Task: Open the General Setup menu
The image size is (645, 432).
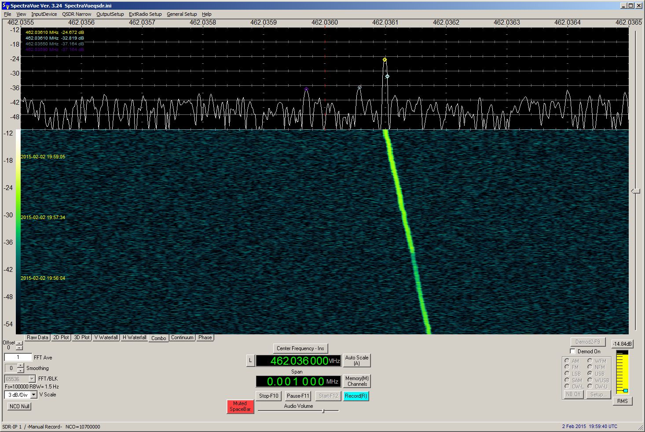Action: [182, 14]
